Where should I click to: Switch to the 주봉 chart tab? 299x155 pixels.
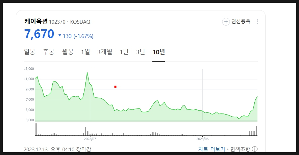(48, 52)
